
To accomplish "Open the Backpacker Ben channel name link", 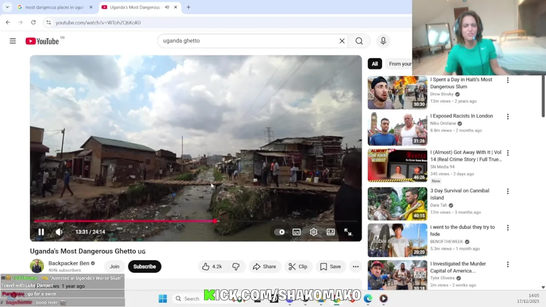I will (x=69, y=263).
